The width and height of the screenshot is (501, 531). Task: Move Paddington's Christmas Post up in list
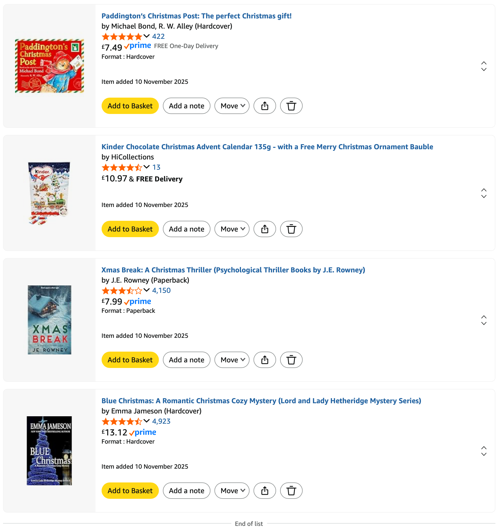[x=484, y=63]
